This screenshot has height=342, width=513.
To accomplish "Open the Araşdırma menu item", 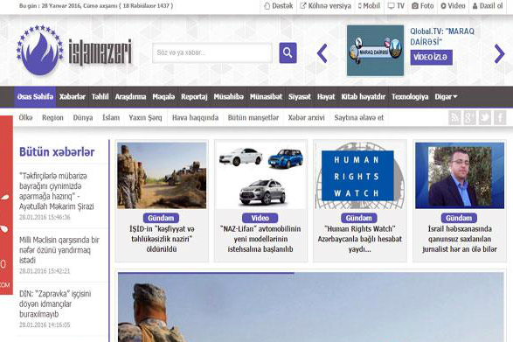I will click(130, 96).
